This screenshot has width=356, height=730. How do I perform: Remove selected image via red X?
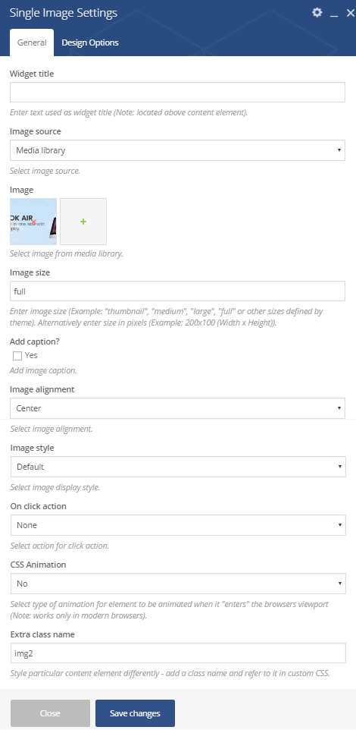tap(33, 222)
